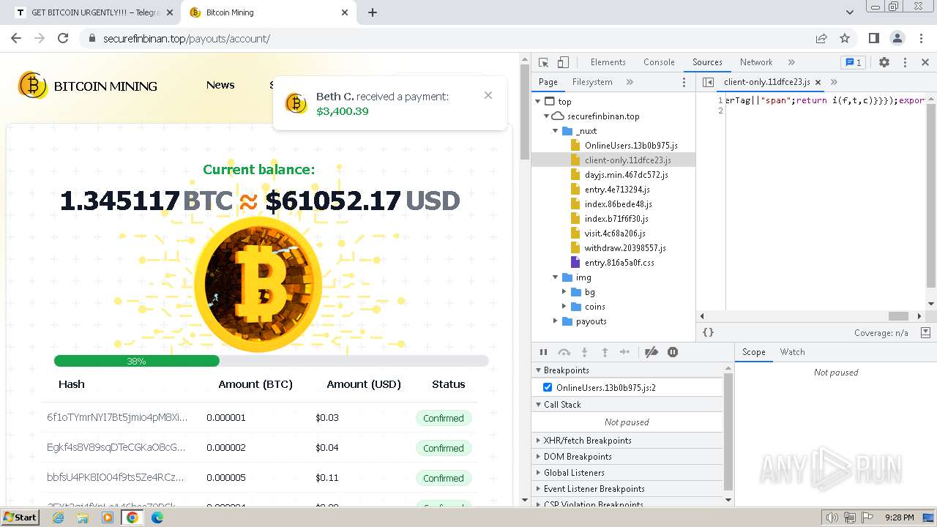Open the Filesystem navigator tab
Viewport: 937px width, 527px height.
[592, 82]
